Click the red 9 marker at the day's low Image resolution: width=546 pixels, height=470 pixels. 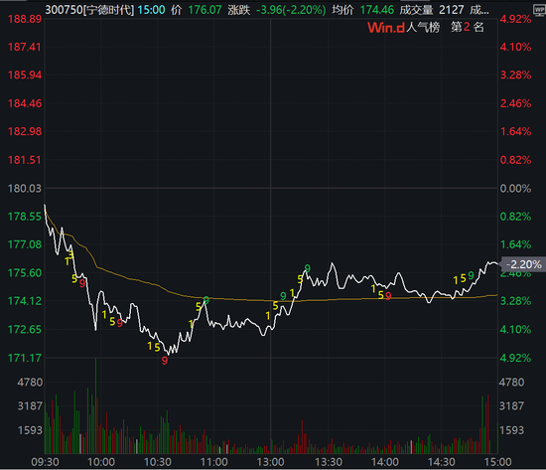[165, 361]
